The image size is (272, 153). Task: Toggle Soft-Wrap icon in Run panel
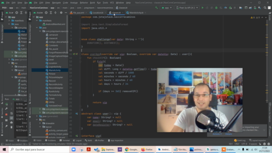pyautogui.click(x=11, y=113)
